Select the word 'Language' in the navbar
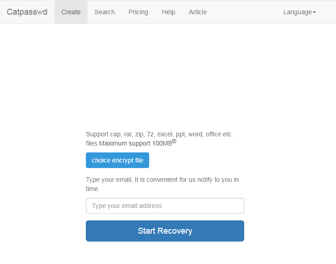 pos(297,12)
